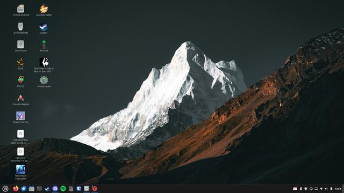Launch Firefox from the taskbar
The width and height of the screenshot is (344, 193).
point(16,189)
